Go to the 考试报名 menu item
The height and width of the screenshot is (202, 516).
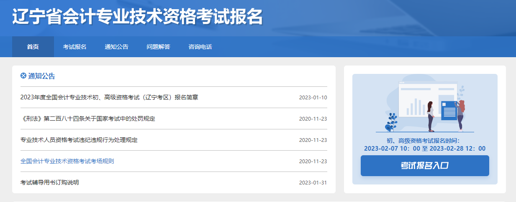74,47
